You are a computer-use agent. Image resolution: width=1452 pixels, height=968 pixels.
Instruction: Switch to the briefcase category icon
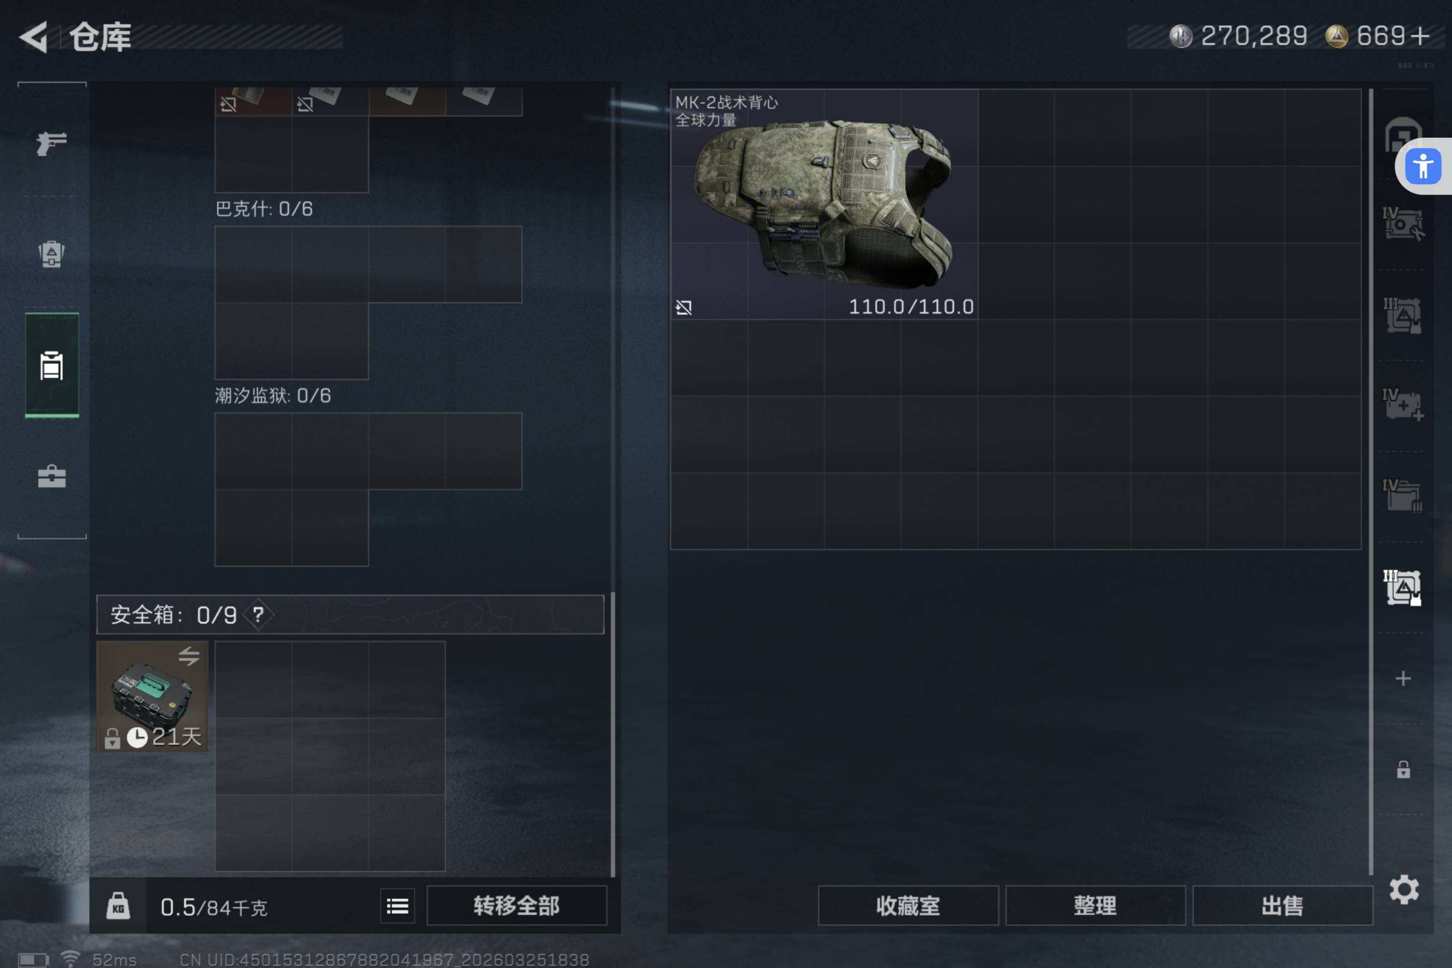point(52,476)
